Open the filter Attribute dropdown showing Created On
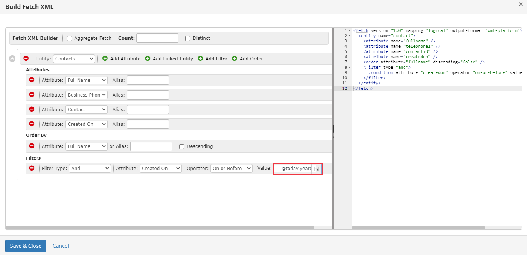This screenshot has width=527, height=255. [x=161, y=168]
